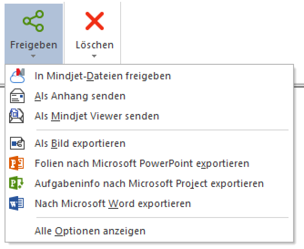
Task: Click the green Microsoft Project icon
Action: [16, 183]
